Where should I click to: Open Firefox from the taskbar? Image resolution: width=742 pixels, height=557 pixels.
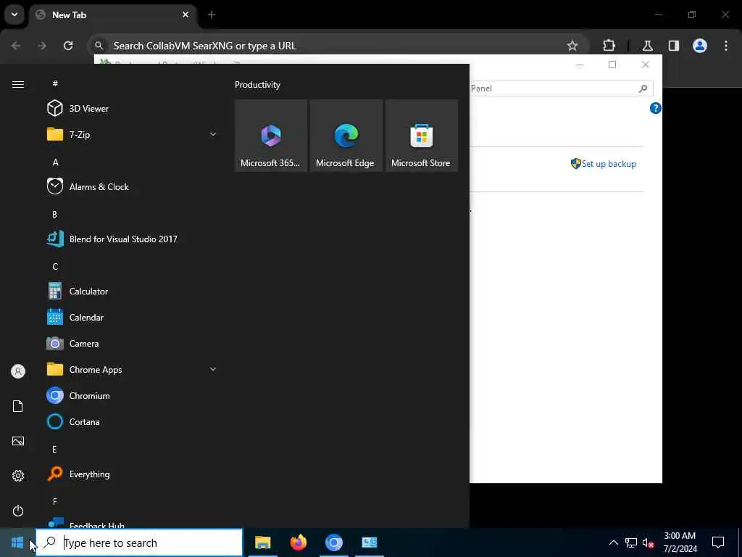(x=298, y=542)
